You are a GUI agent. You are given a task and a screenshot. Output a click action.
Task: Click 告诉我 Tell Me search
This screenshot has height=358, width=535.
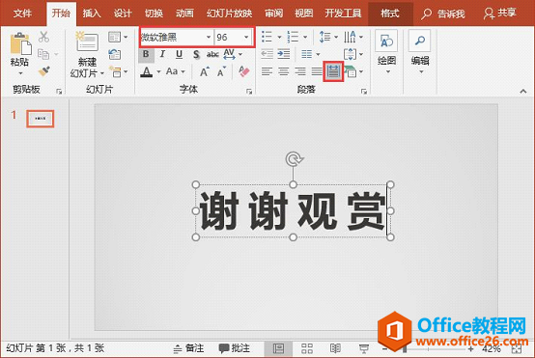tap(443, 14)
